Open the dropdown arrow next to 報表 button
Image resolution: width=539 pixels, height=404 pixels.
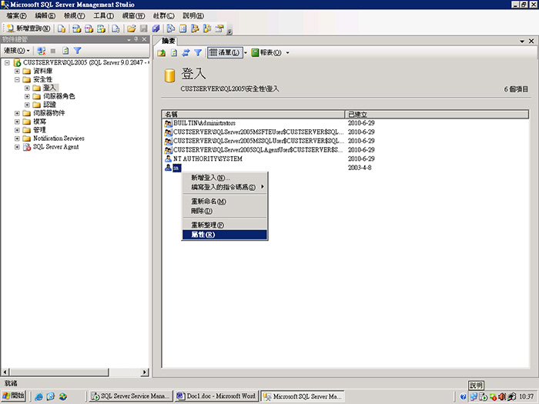[288, 52]
